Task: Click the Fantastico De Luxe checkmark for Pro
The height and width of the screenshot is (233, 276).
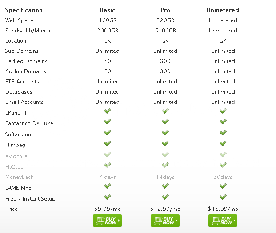Action: 165,122
